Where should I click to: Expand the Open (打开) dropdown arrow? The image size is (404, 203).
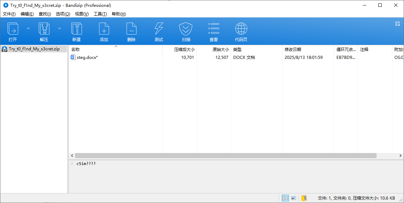[28, 28]
